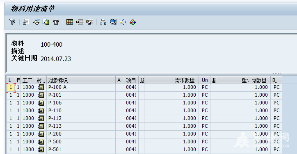Select the L level column header
Screen dimensions: 297x154
point(11,80)
